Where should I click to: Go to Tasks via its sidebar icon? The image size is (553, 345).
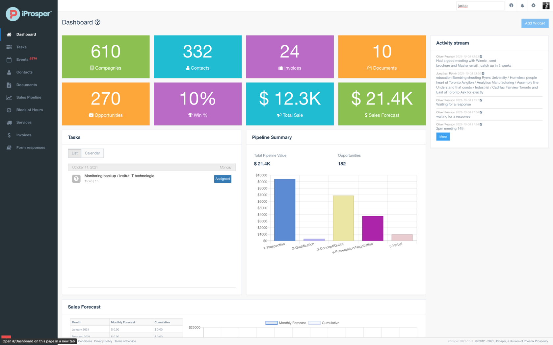[x=9, y=47]
